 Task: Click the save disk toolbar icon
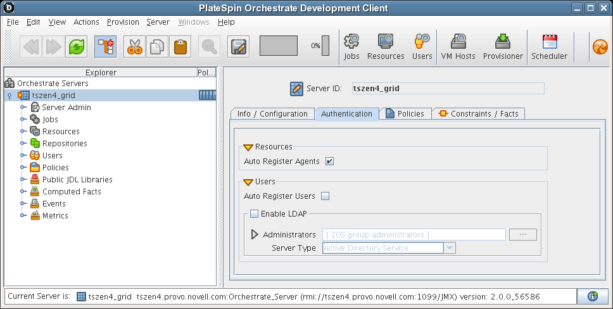pos(239,47)
